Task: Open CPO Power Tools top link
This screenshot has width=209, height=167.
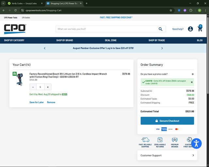Action: [x=11, y=18]
